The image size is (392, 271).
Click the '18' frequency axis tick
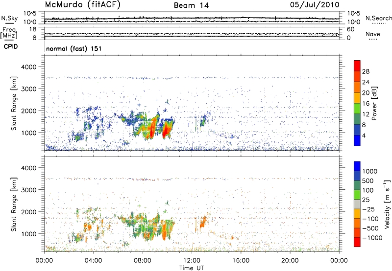33,29
